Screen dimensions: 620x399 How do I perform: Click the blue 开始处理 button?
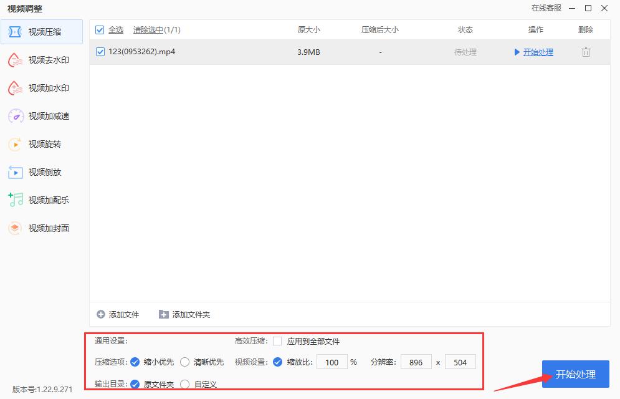pos(575,374)
